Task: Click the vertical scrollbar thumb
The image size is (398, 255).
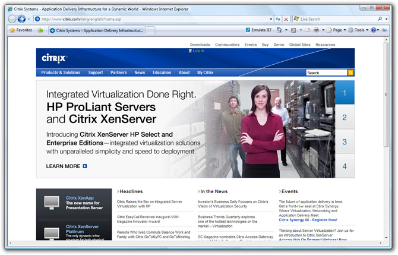Action: 386,95
